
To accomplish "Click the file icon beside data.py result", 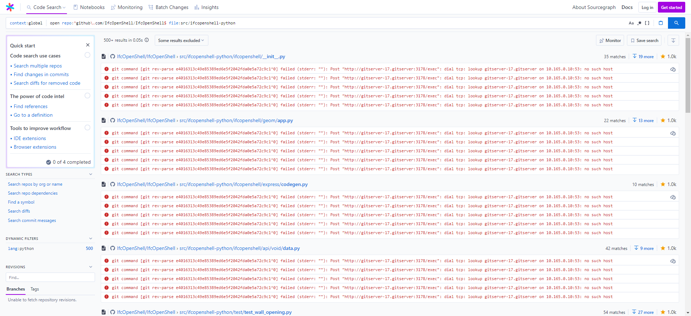I will point(104,248).
